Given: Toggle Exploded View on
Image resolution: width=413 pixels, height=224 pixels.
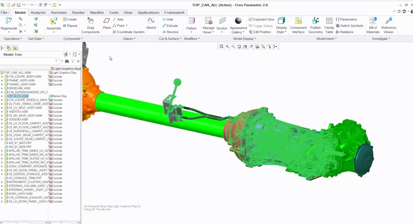Looking at the screenshot, I should click(x=261, y=20).
